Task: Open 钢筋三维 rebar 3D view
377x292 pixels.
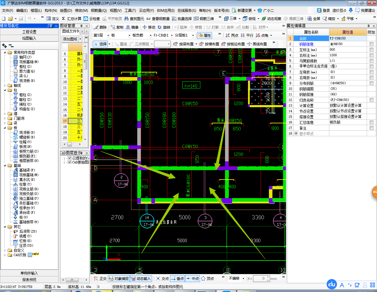Action: [204, 19]
